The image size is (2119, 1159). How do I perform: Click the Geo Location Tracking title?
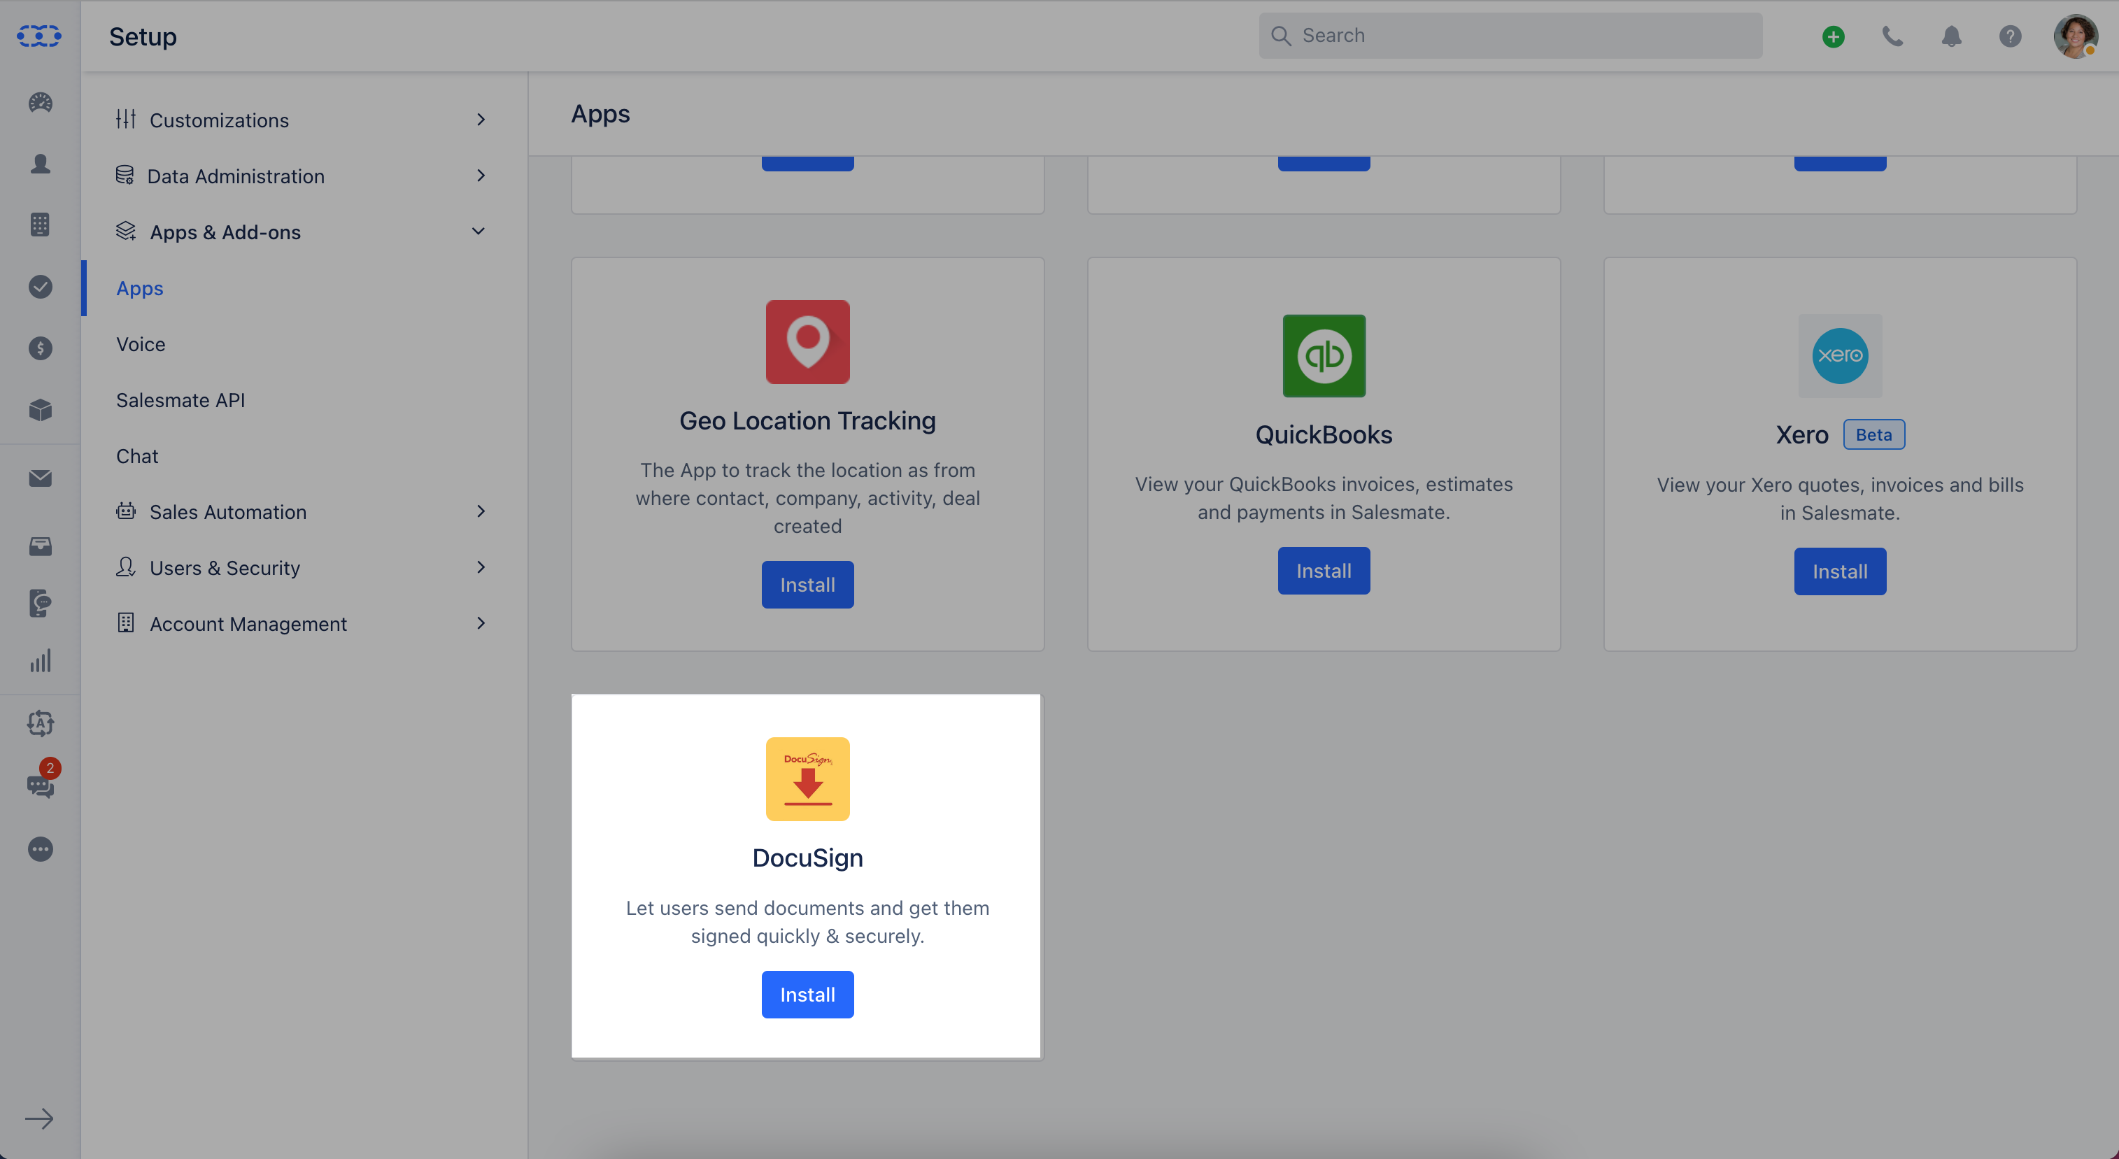click(807, 420)
